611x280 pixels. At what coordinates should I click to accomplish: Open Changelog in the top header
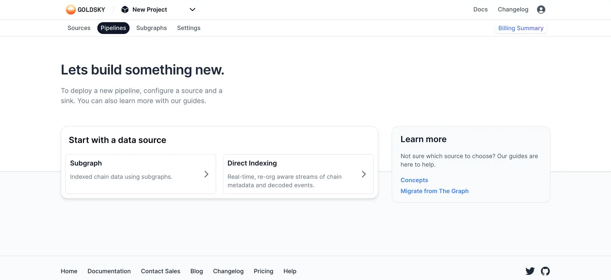513,10
